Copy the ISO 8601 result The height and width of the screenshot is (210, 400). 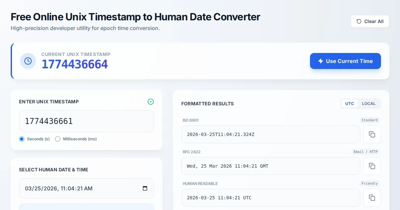click(x=372, y=134)
